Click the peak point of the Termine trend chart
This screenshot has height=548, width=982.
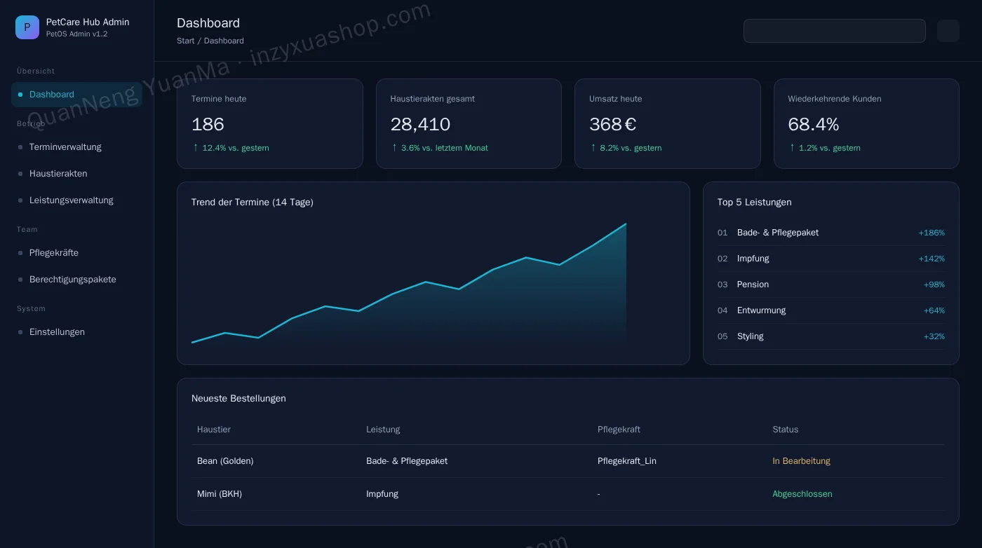[x=626, y=224]
